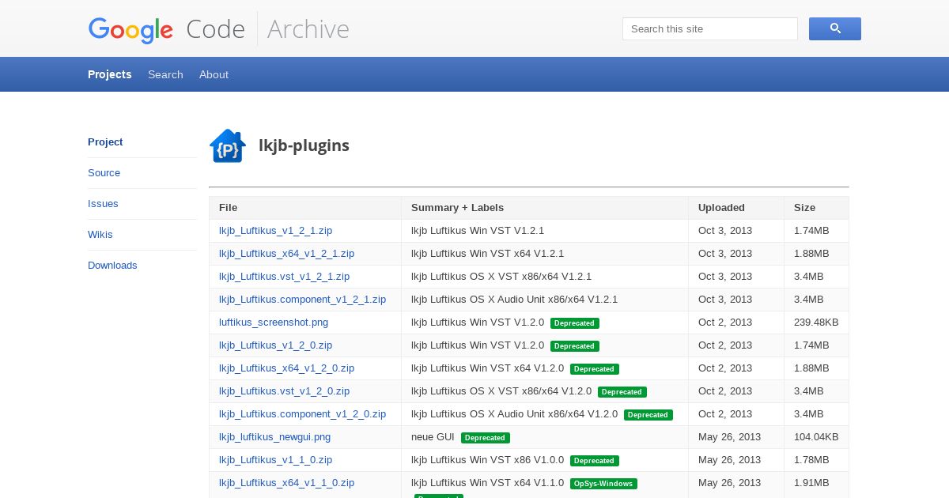Click the 'neue GUI' summary text

click(433, 437)
